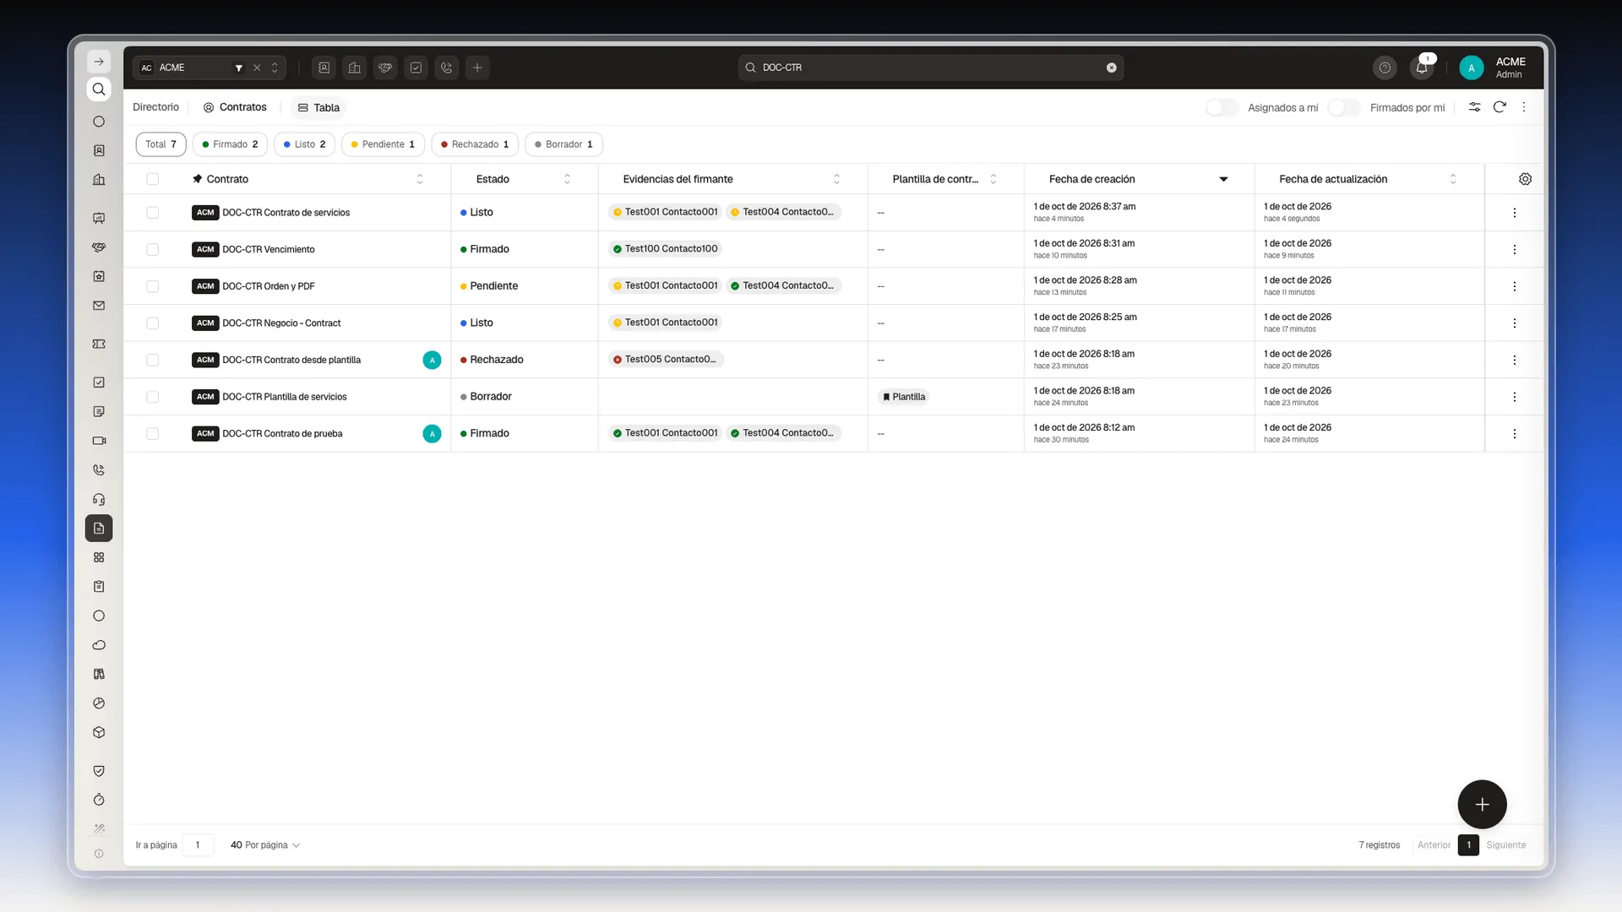1622x912 pixels.
Task: Check the DOC-CTR Contrato de servicios row
Action: tap(152, 213)
